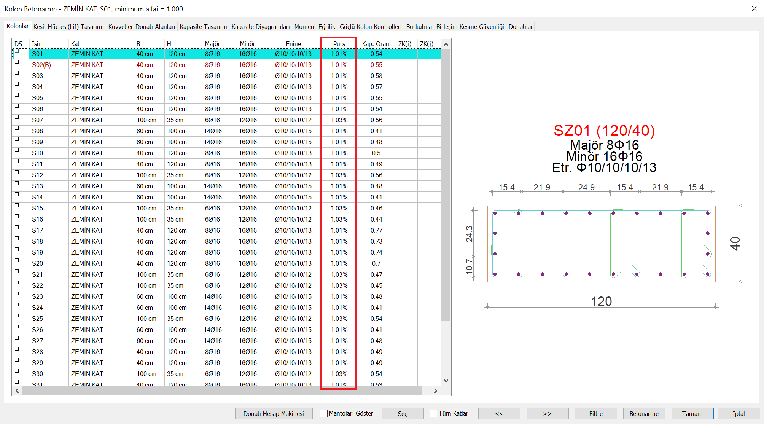
Task: Select the S02(B) column row
Action: [x=226, y=65]
